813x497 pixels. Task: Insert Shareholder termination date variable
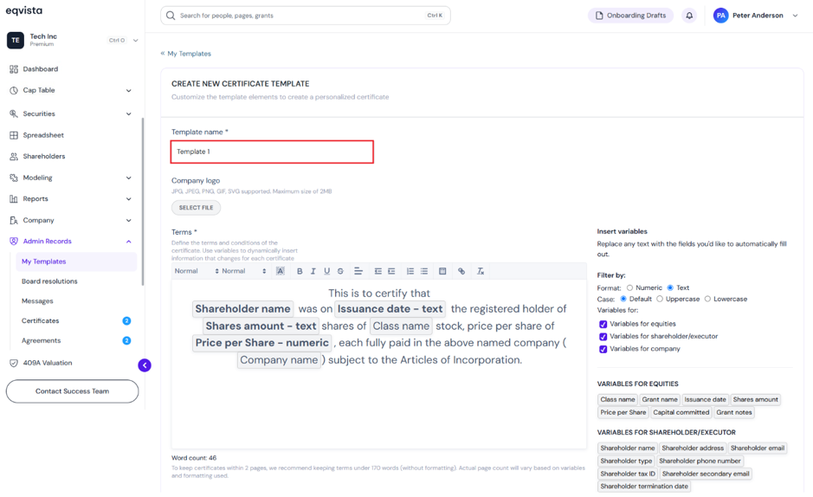tap(644, 487)
